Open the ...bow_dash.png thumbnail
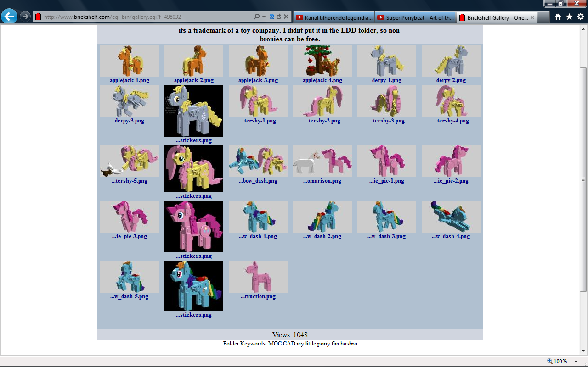 coord(258,161)
